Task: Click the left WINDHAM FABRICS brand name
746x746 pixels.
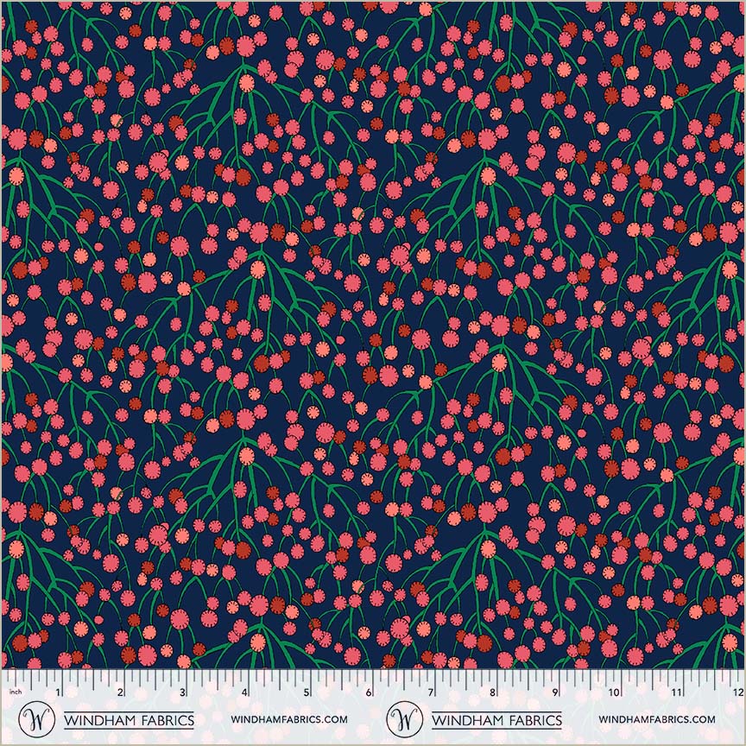Action: [129, 720]
